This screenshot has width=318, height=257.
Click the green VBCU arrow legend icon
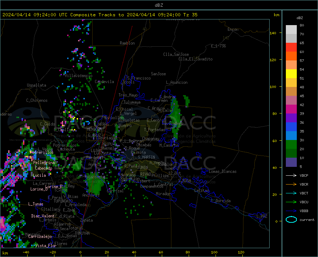tap(291, 202)
